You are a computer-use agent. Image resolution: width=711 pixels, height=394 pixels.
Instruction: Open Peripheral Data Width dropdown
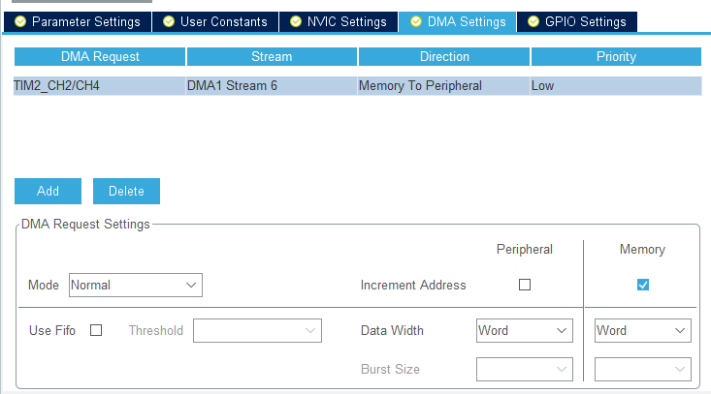[x=525, y=331]
